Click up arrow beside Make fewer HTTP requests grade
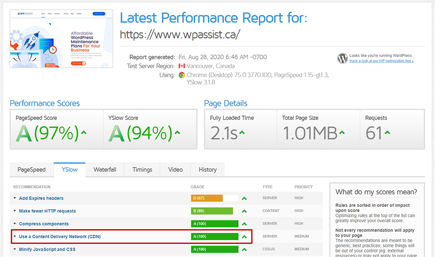The width and height of the screenshot is (435, 257). pos(244,211)
